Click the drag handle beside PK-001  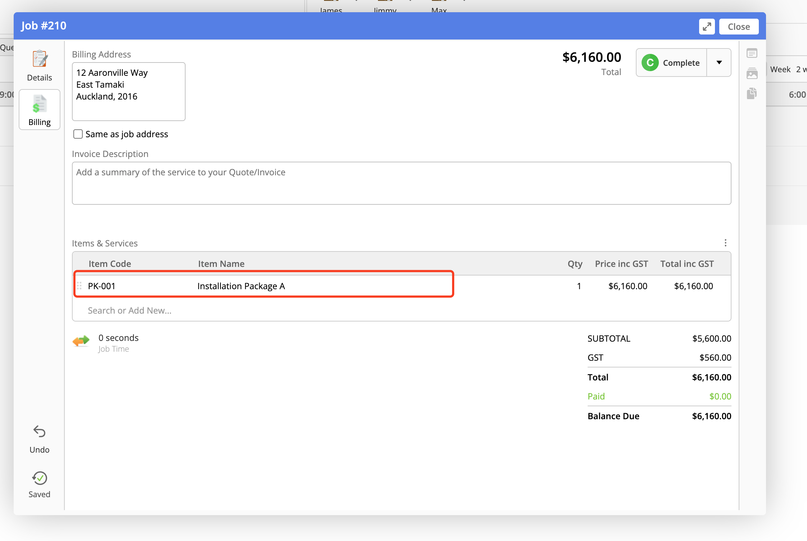79,286
